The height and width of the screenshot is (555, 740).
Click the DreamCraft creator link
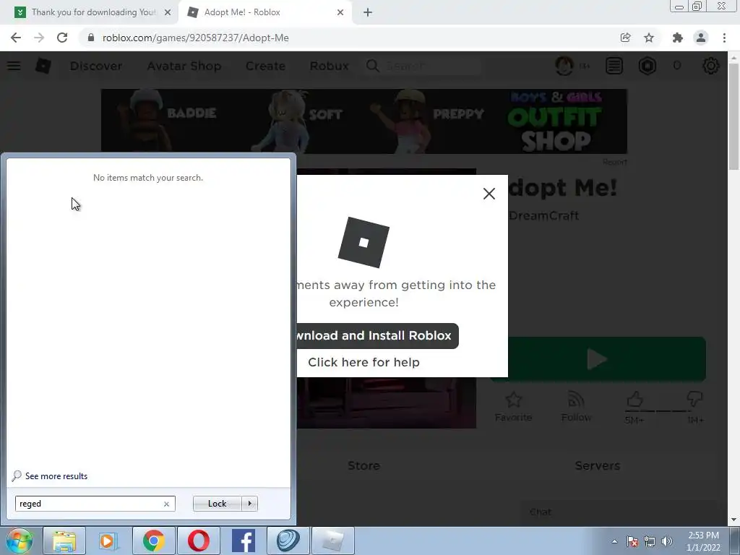[x=543, y=215]
